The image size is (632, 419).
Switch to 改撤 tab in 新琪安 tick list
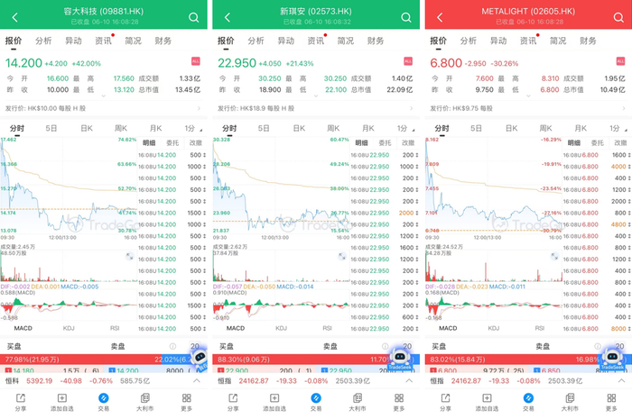tap(408, 142)
